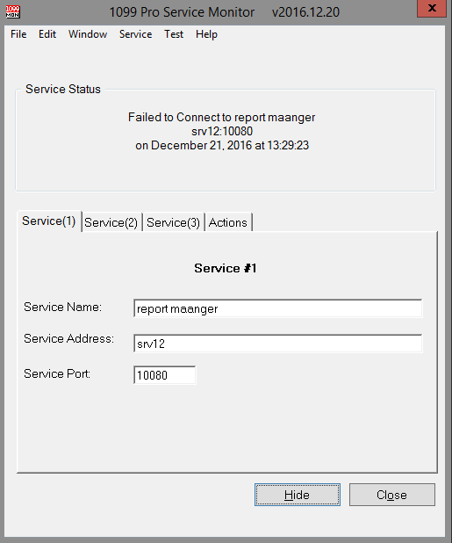Viewport: 452px width, 543px height.
Task: Open the Window menu
Action: [88, 34]
